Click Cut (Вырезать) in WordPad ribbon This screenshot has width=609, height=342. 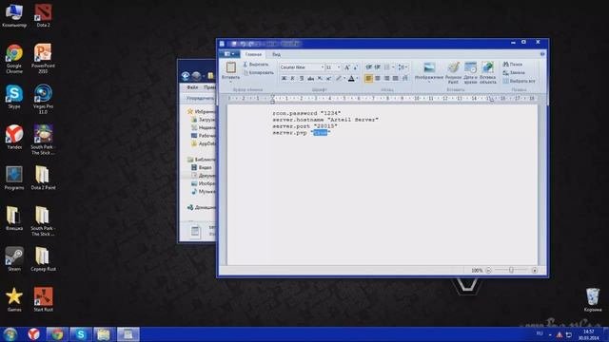click(256, 65)
